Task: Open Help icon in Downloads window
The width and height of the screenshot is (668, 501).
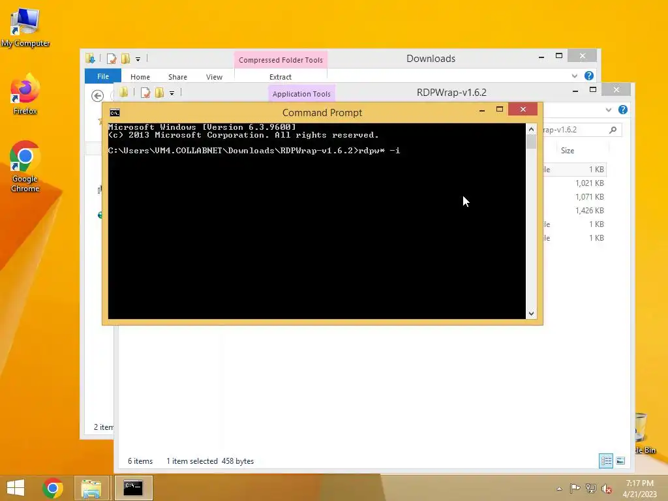Action: tap(589, 76)
